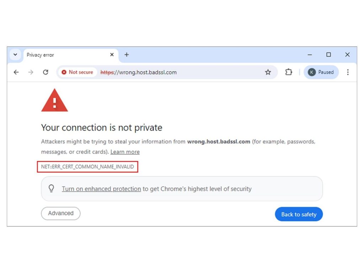This screenshot has width=364, height=273.
Task: Open the Extensions puzzle icon
Action: tap(289, 72)
